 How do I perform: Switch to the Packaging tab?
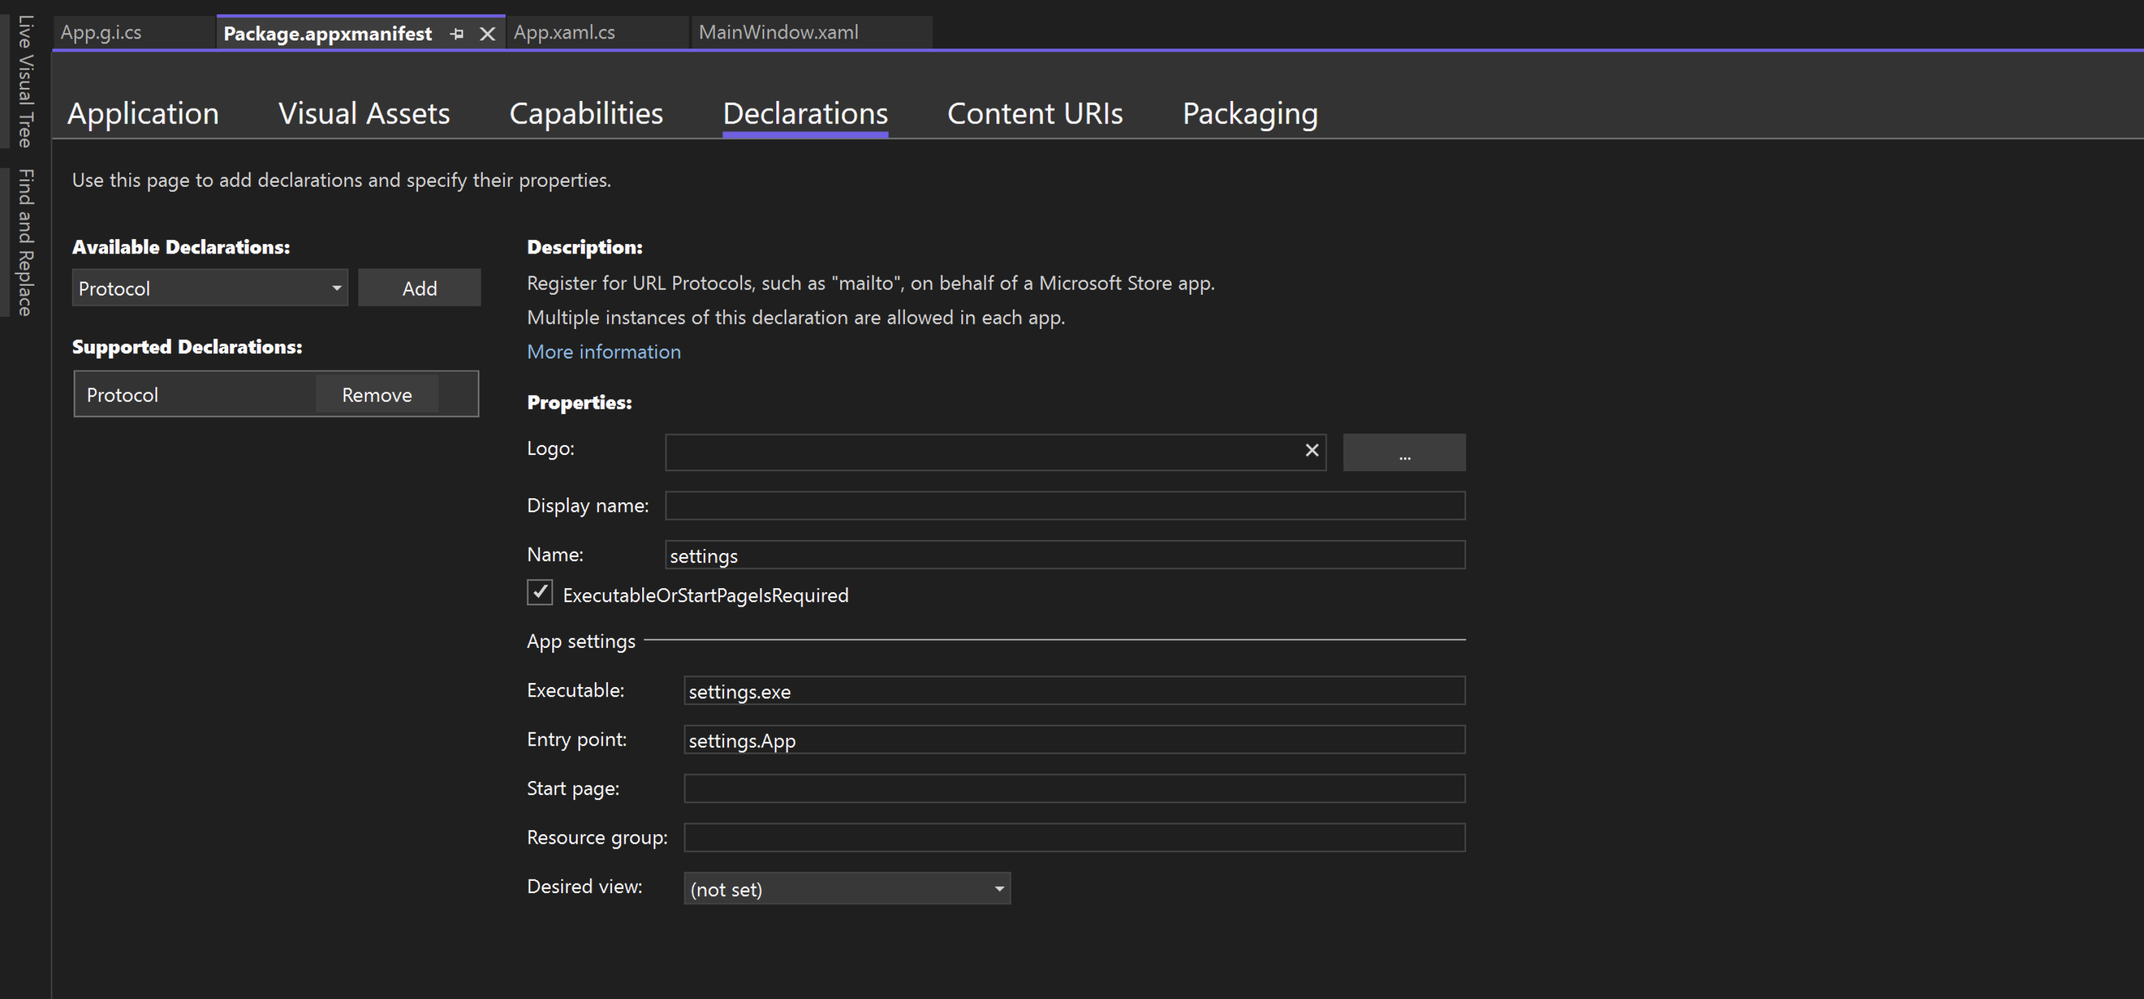point(1249,114)
